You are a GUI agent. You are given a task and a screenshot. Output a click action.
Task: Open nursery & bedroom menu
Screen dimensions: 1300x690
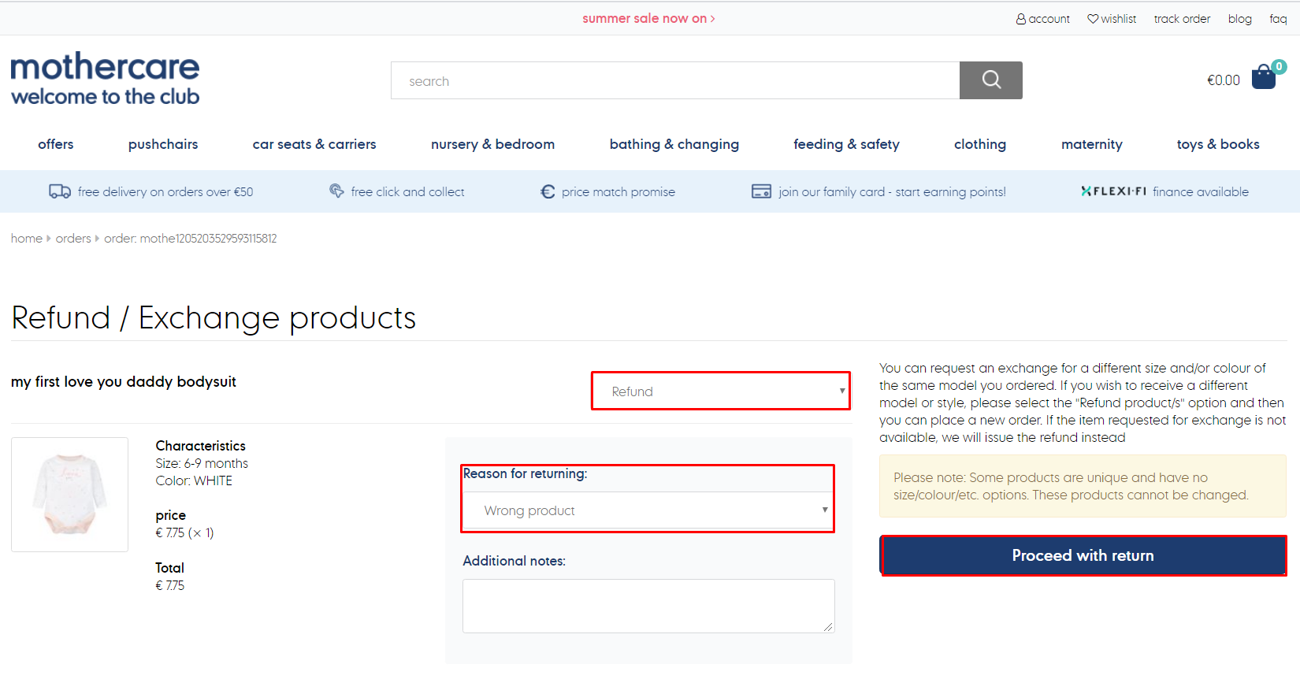492,144
